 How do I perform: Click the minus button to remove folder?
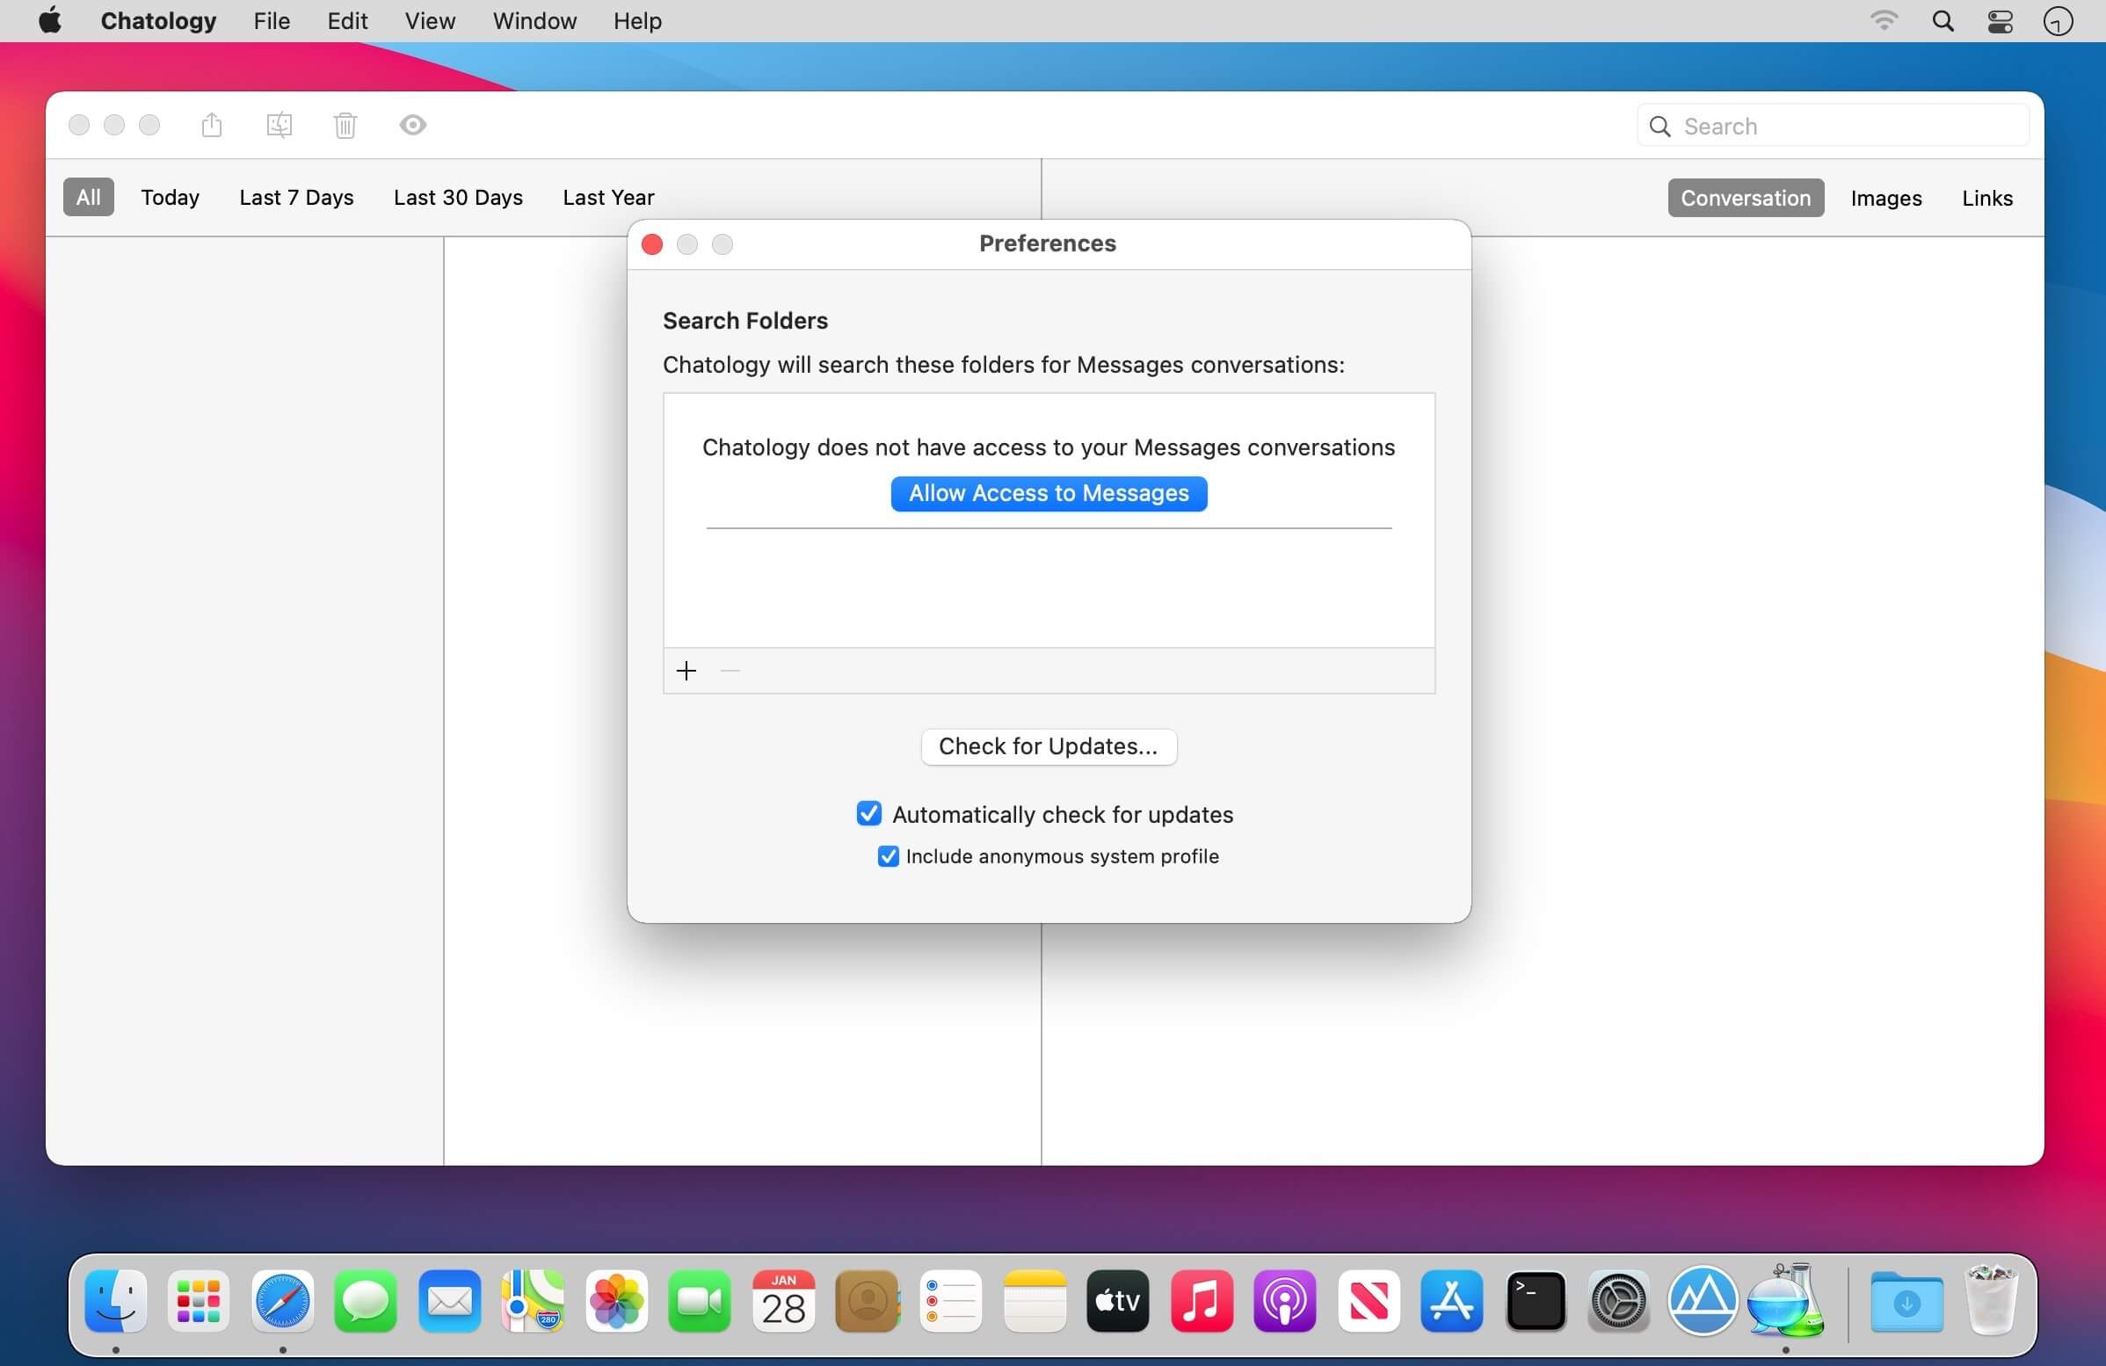pos(730,671)
